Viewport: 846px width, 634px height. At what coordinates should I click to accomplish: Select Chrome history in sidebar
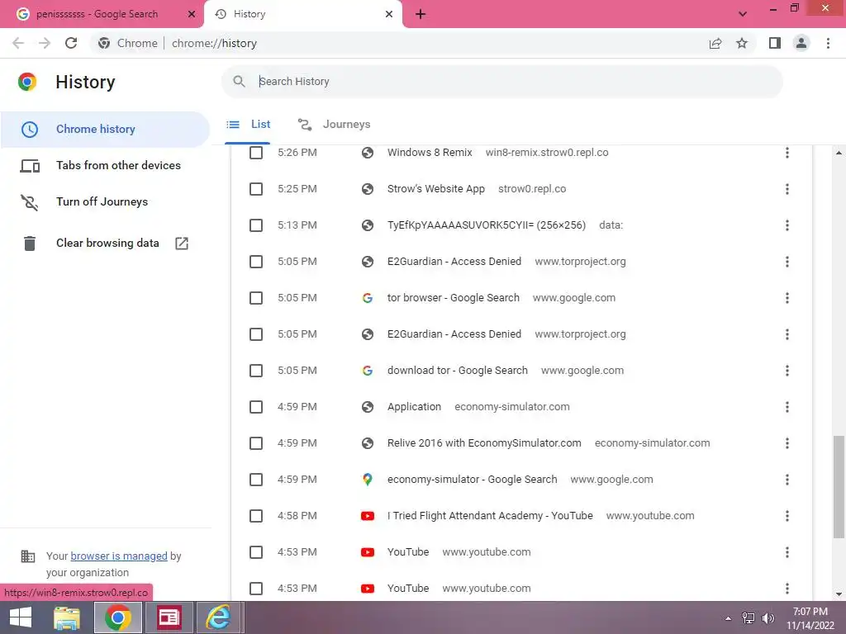coord(105,130)
